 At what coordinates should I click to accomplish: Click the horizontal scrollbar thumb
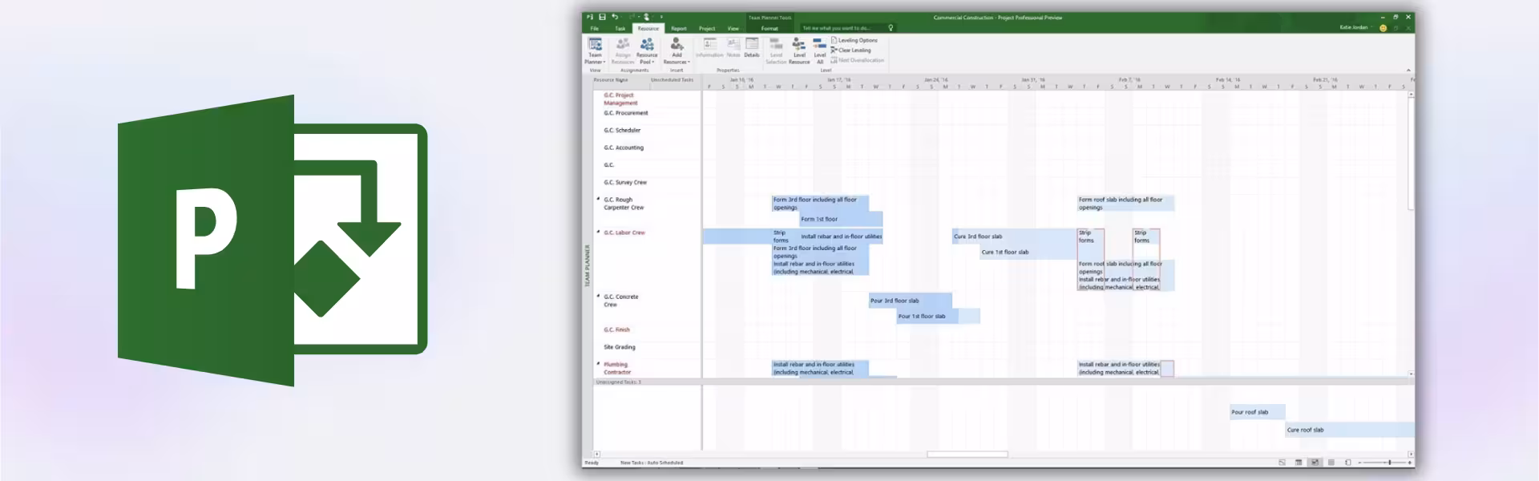[x=967, y=455]
